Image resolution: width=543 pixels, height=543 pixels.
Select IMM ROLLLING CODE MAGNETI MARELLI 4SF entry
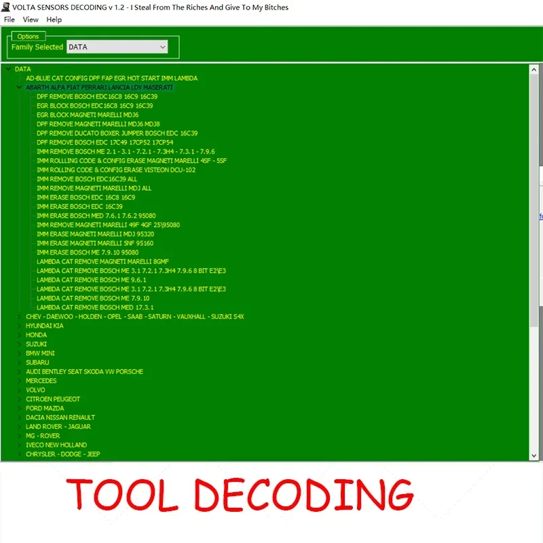[x=132, y=161]
